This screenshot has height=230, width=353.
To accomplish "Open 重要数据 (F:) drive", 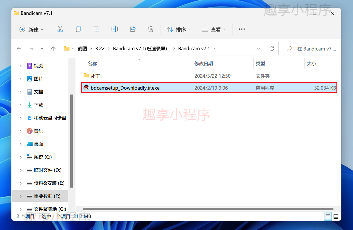I will click(47, 196).
